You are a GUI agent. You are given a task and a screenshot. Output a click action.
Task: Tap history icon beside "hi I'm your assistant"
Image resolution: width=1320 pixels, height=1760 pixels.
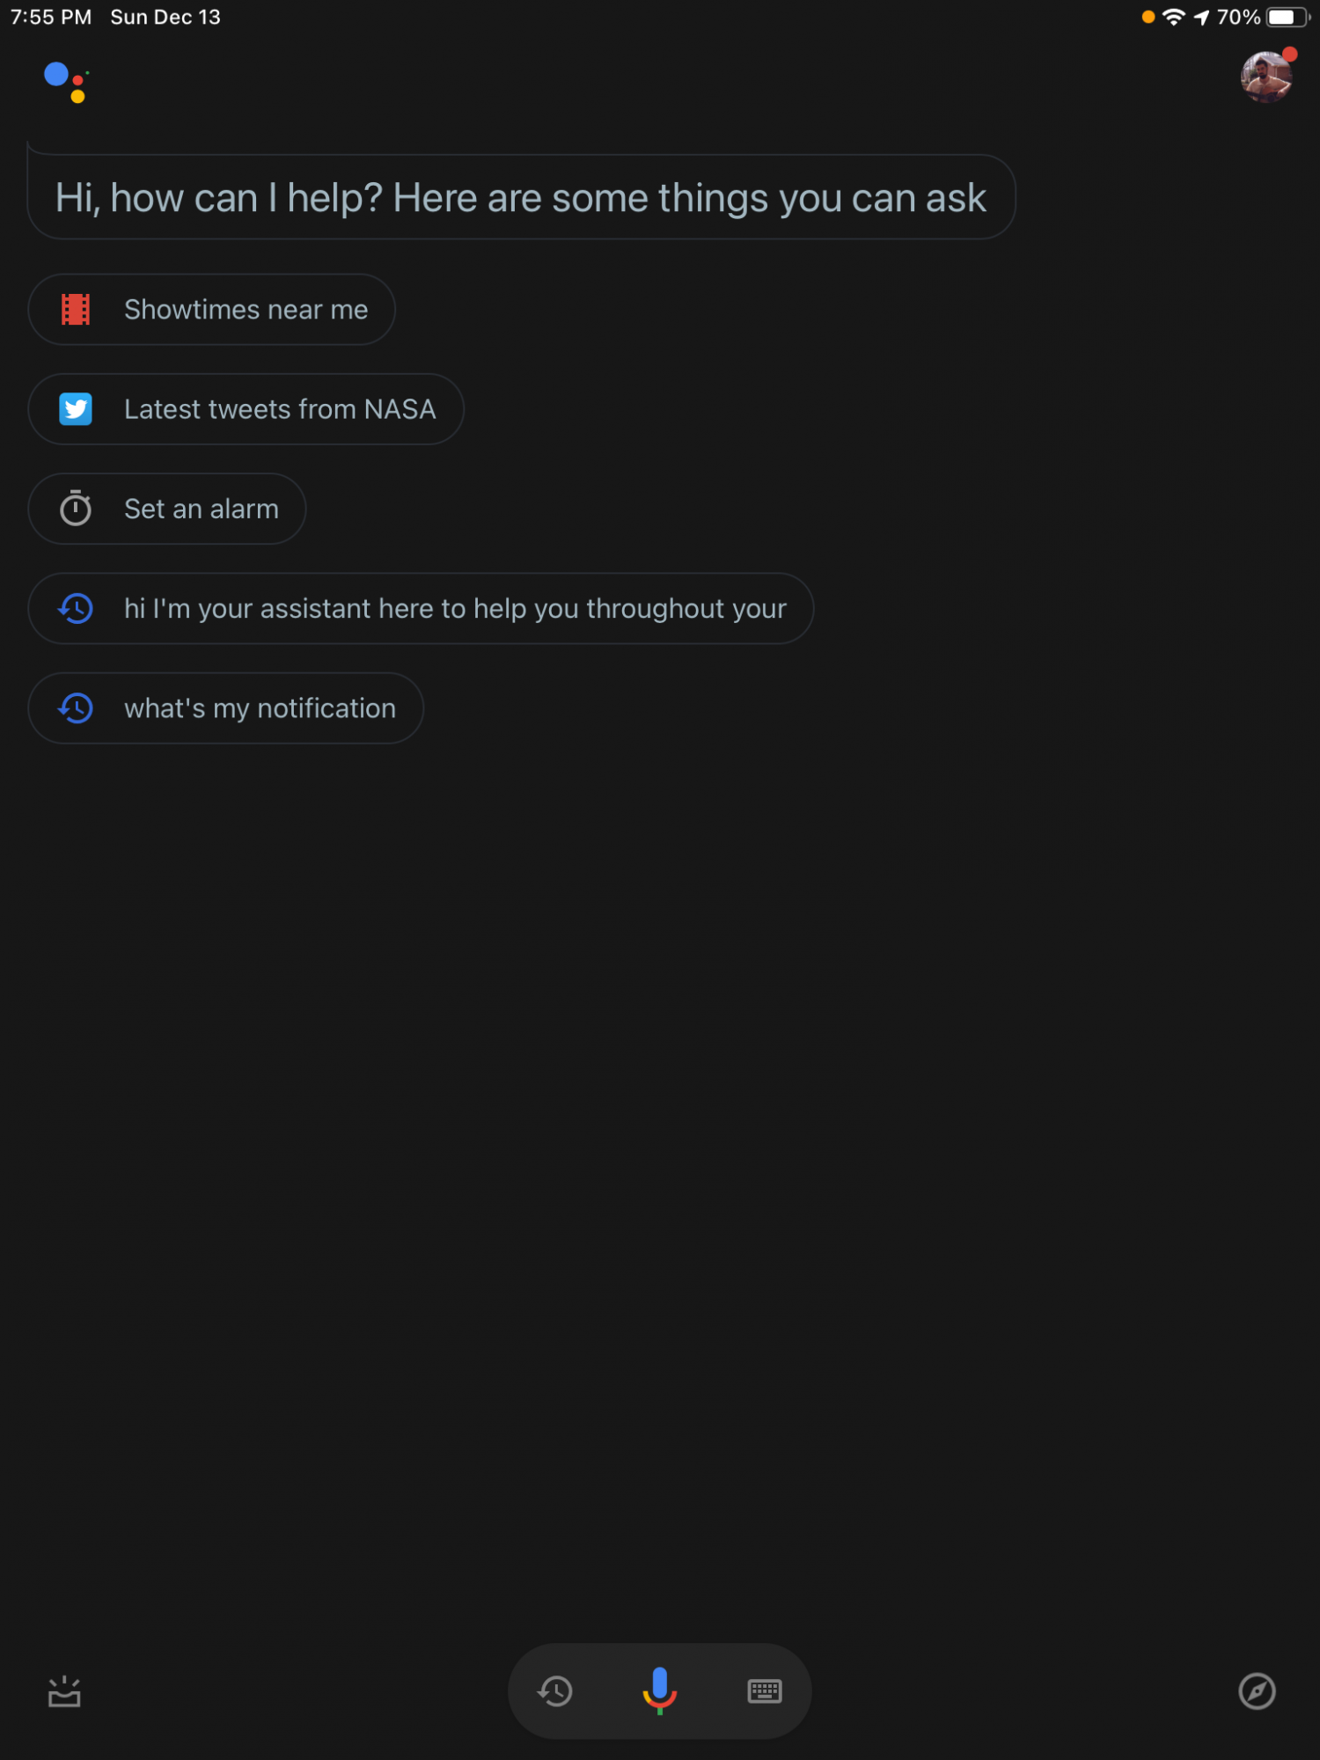pyautogui.click(x=76, y=608)
